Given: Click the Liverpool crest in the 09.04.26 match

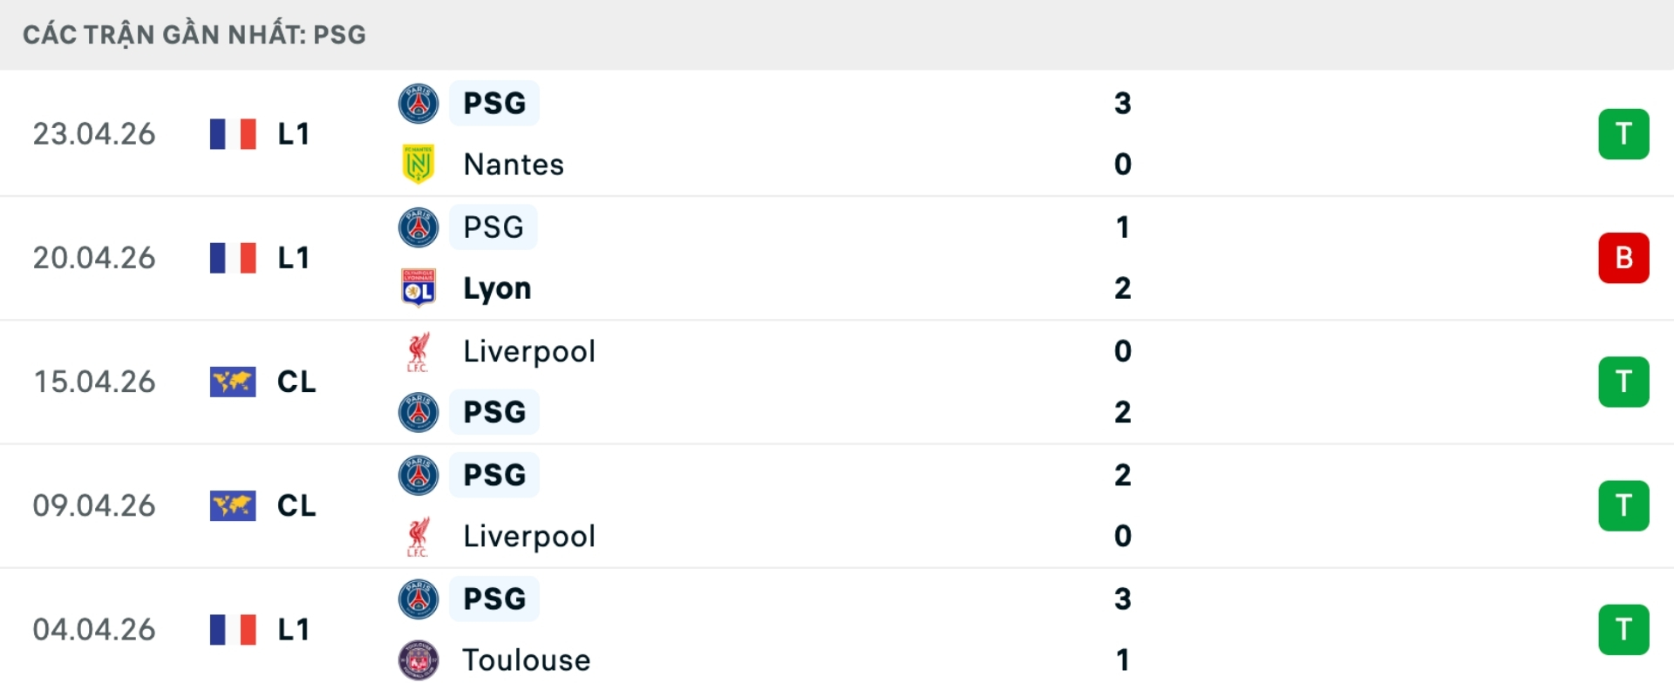Looking at the screenshot, I should coord(418,537).
